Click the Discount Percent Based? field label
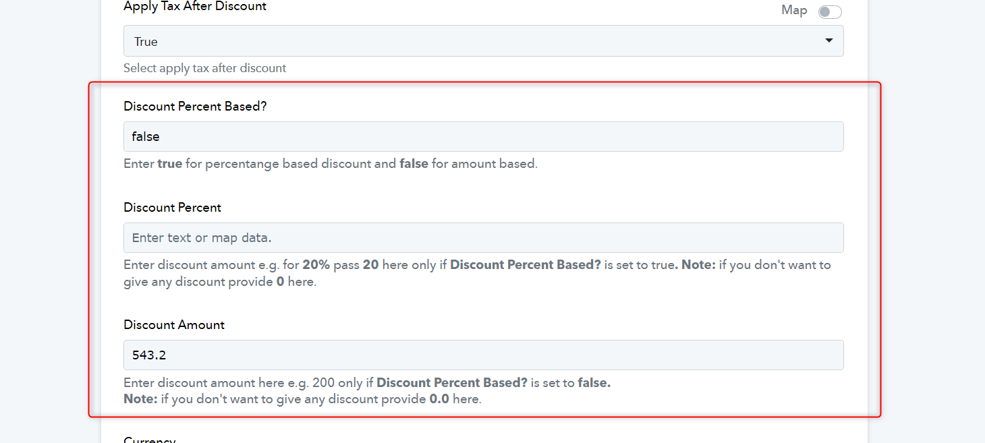Image resolution: width=985 pixels, height=443 pixels. click(x=196, y=106)
